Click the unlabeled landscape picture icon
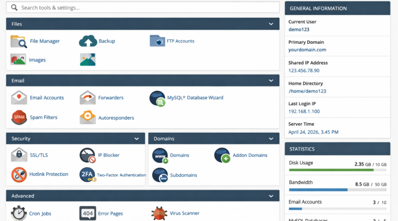The height and width of the screenshot is (221, 398). pyautogui.click(x=88, y=60)
